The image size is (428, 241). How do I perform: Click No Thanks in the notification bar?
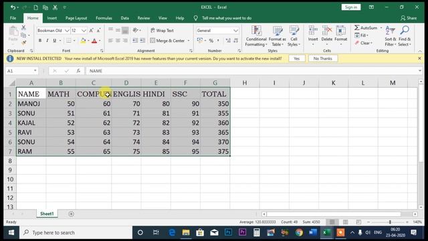(322, 58)
